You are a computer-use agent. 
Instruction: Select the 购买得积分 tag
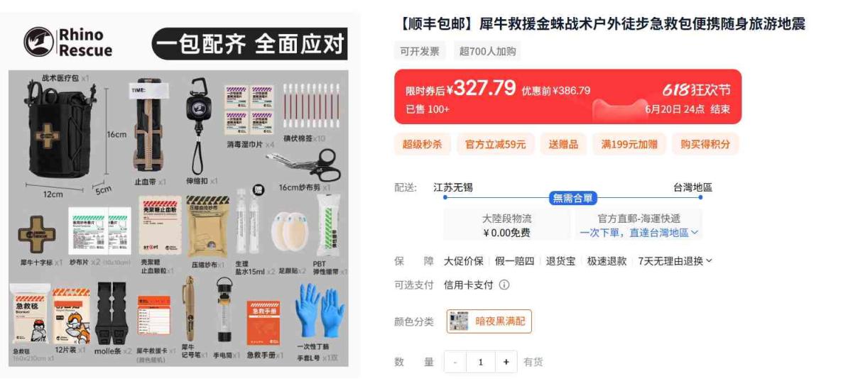click(705, 144)
